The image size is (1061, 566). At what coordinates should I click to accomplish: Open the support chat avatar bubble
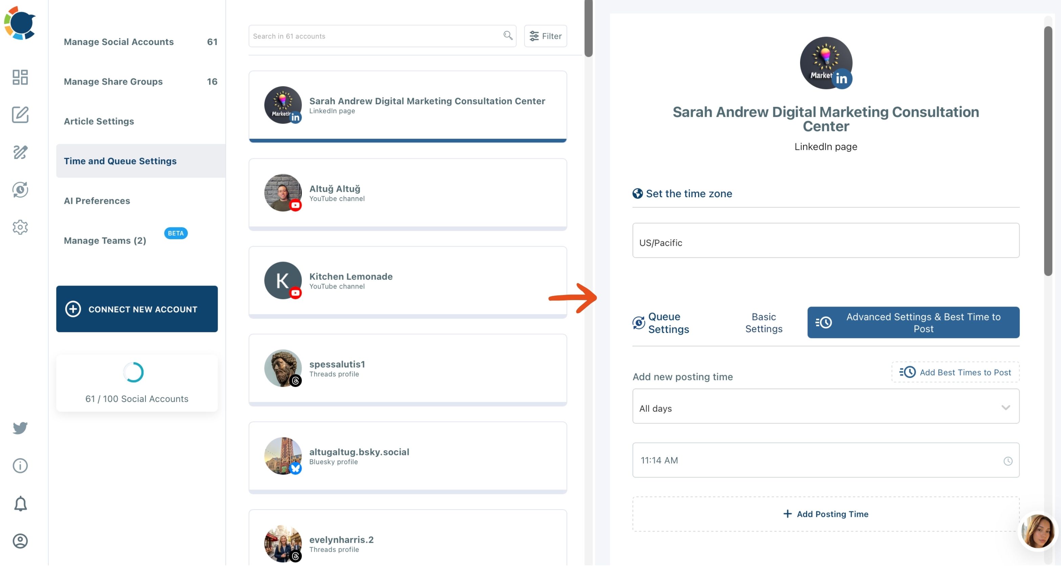[x=1038, y=531]
